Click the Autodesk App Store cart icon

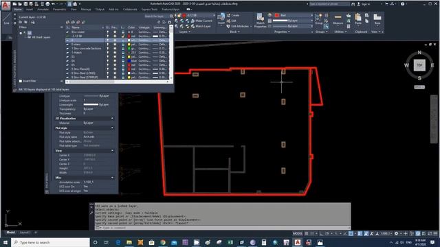(x=386, y=4)
